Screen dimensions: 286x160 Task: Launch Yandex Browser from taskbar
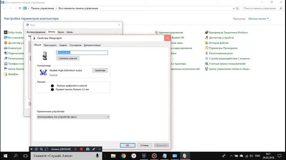134,156
